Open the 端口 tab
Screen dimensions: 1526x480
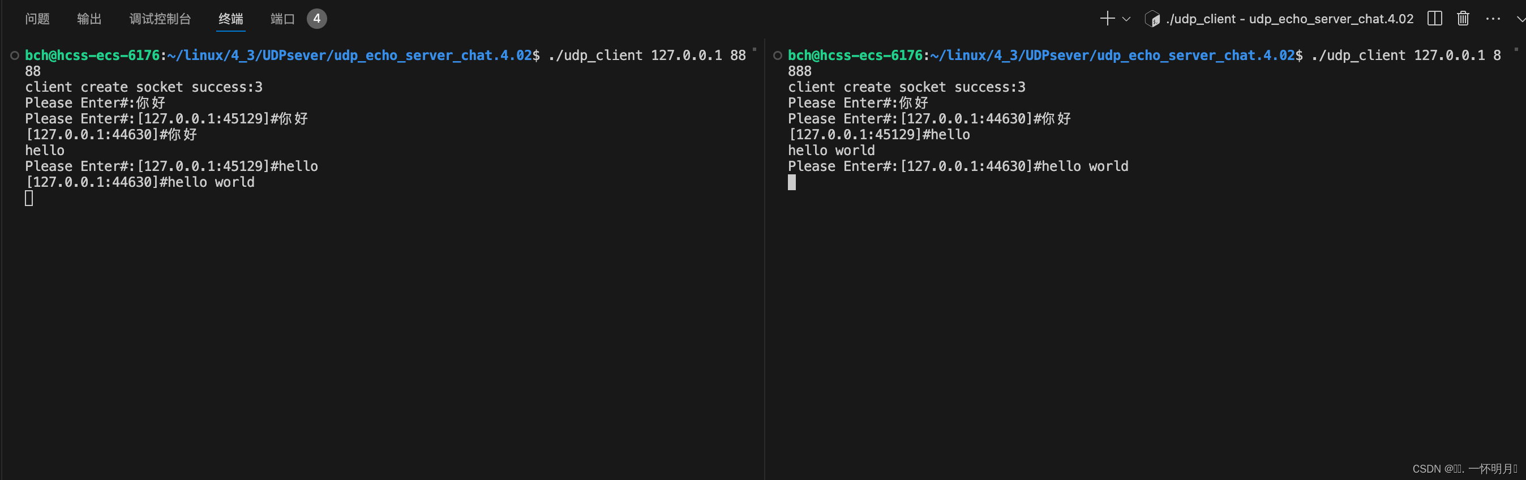click(x=282, y=19)
